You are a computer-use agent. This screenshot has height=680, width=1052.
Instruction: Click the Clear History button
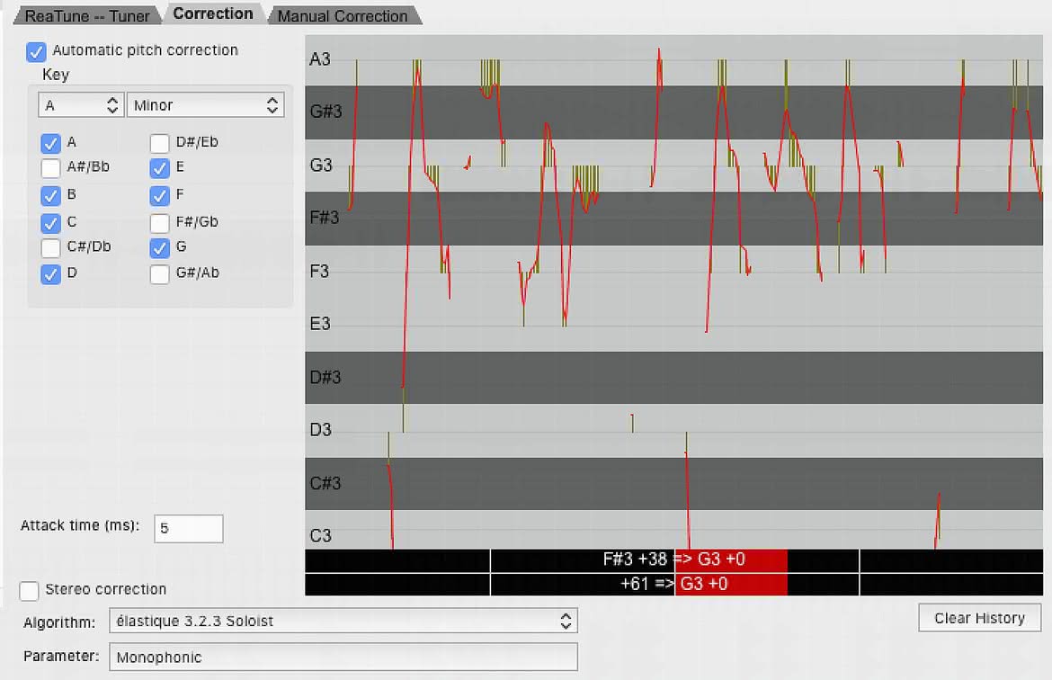[979, 618]
